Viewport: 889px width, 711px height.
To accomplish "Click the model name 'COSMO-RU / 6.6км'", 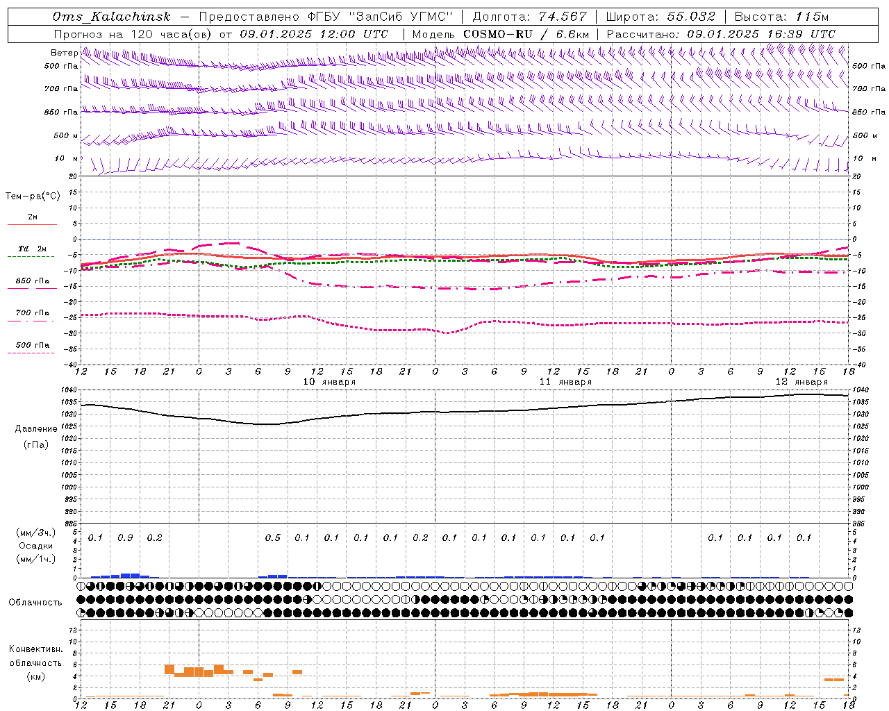I will (x=526, y=34).
